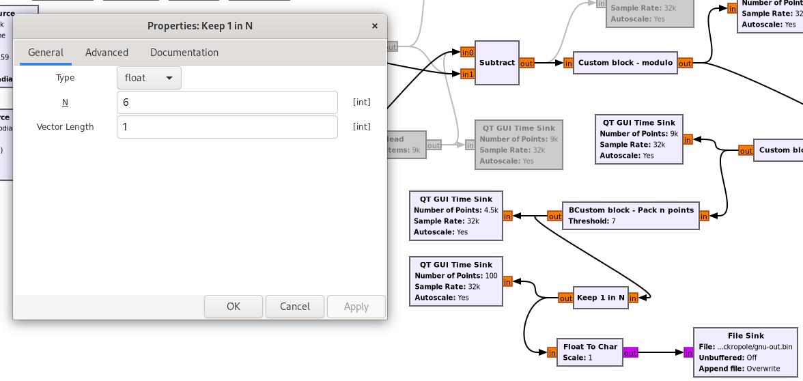Select the File Sink block
Viewport: 803px width, 381px height.
746,352
